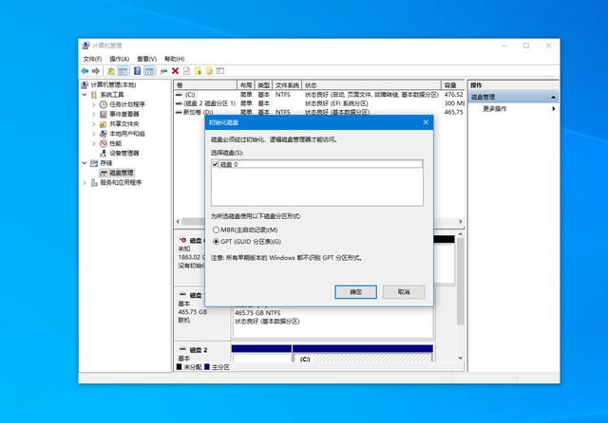The image size is (608, 423).
Task: Click the 磁盘 2 disk label
Action: click(x=199, y=350)
